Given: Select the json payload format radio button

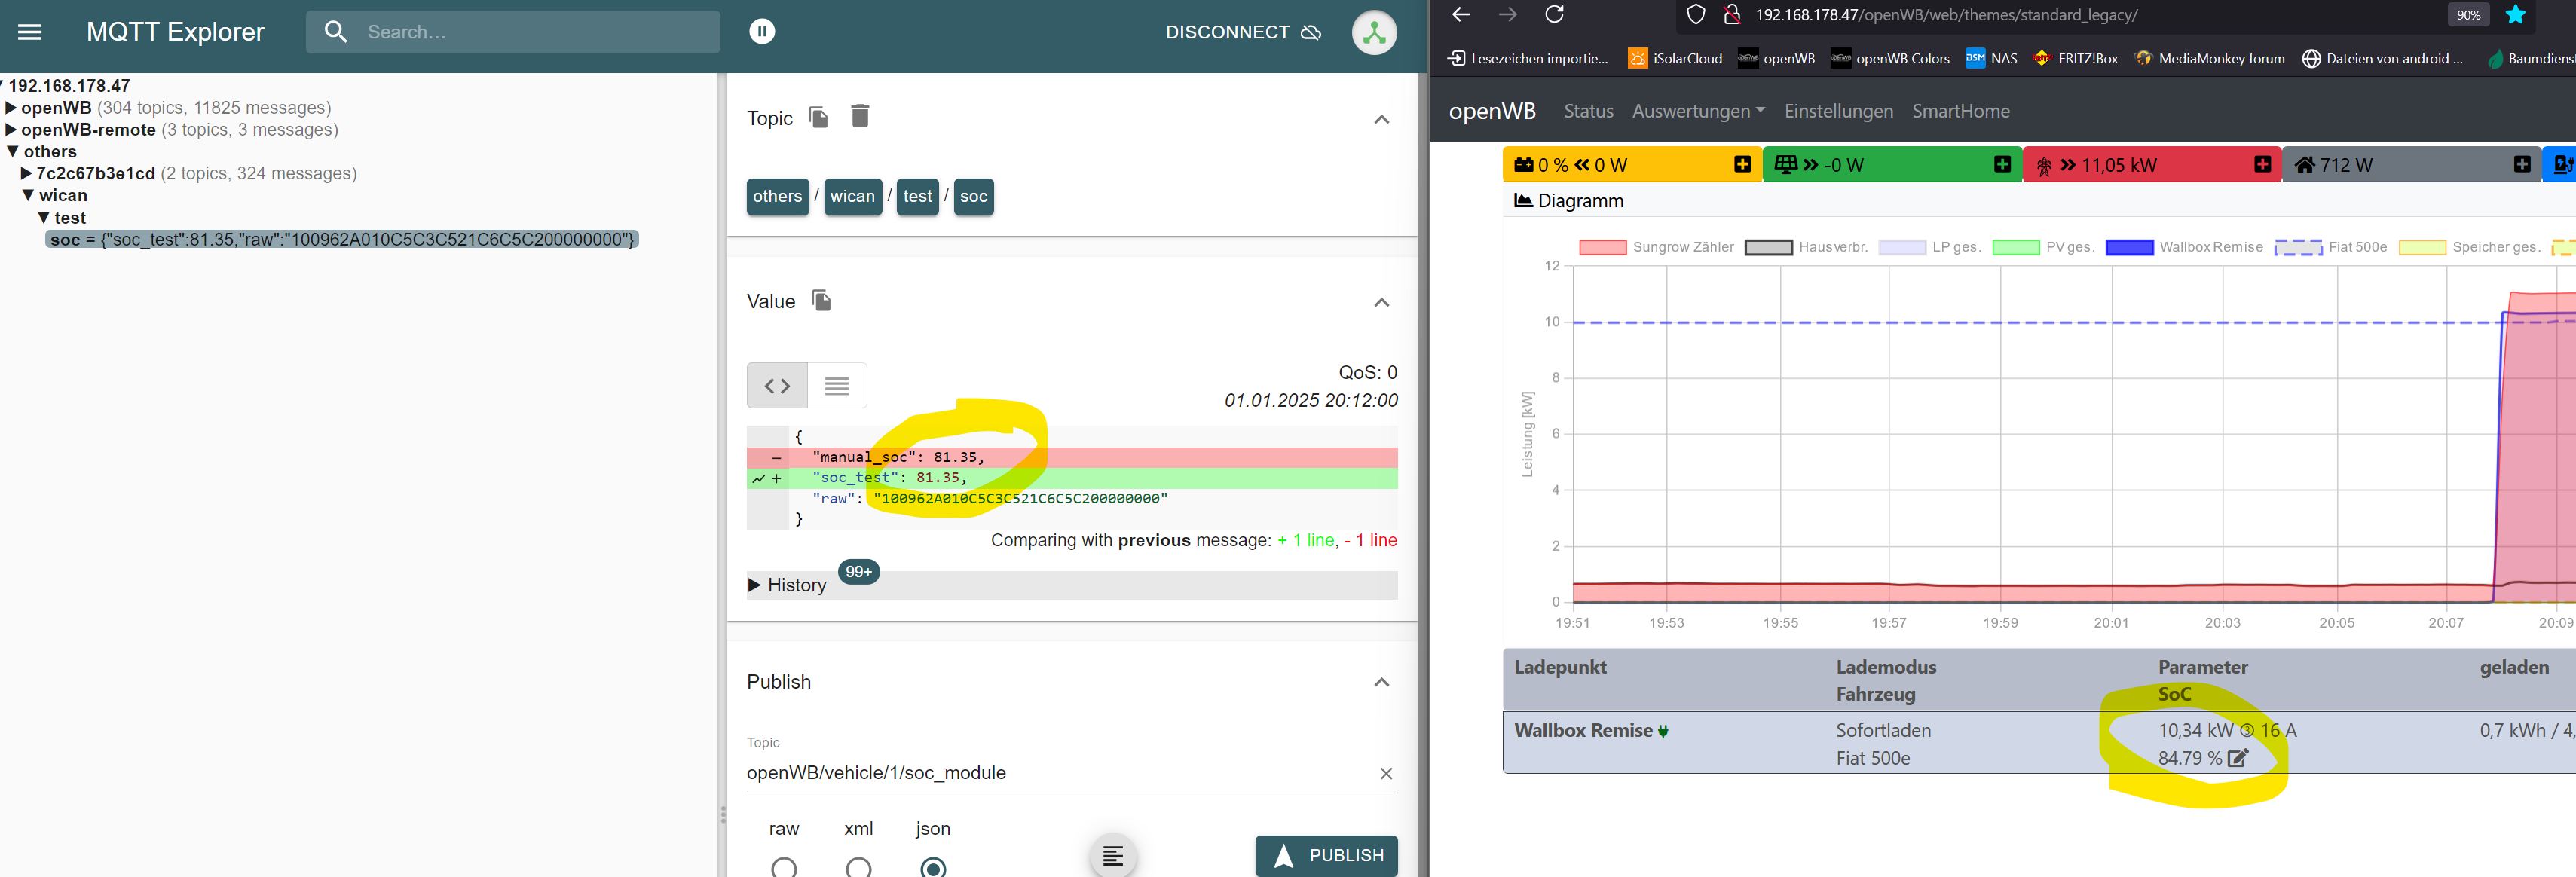Looking at the screenshot, I should coord(932,866).
